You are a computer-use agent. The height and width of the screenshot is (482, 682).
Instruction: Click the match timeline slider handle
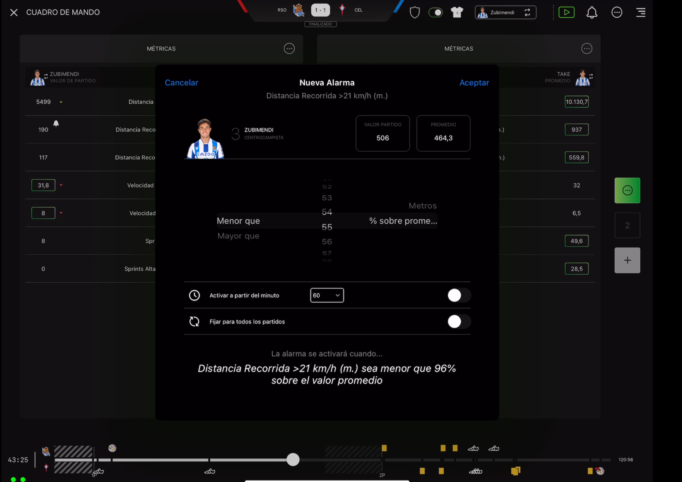pyautogui.click(x=293, y=459)
